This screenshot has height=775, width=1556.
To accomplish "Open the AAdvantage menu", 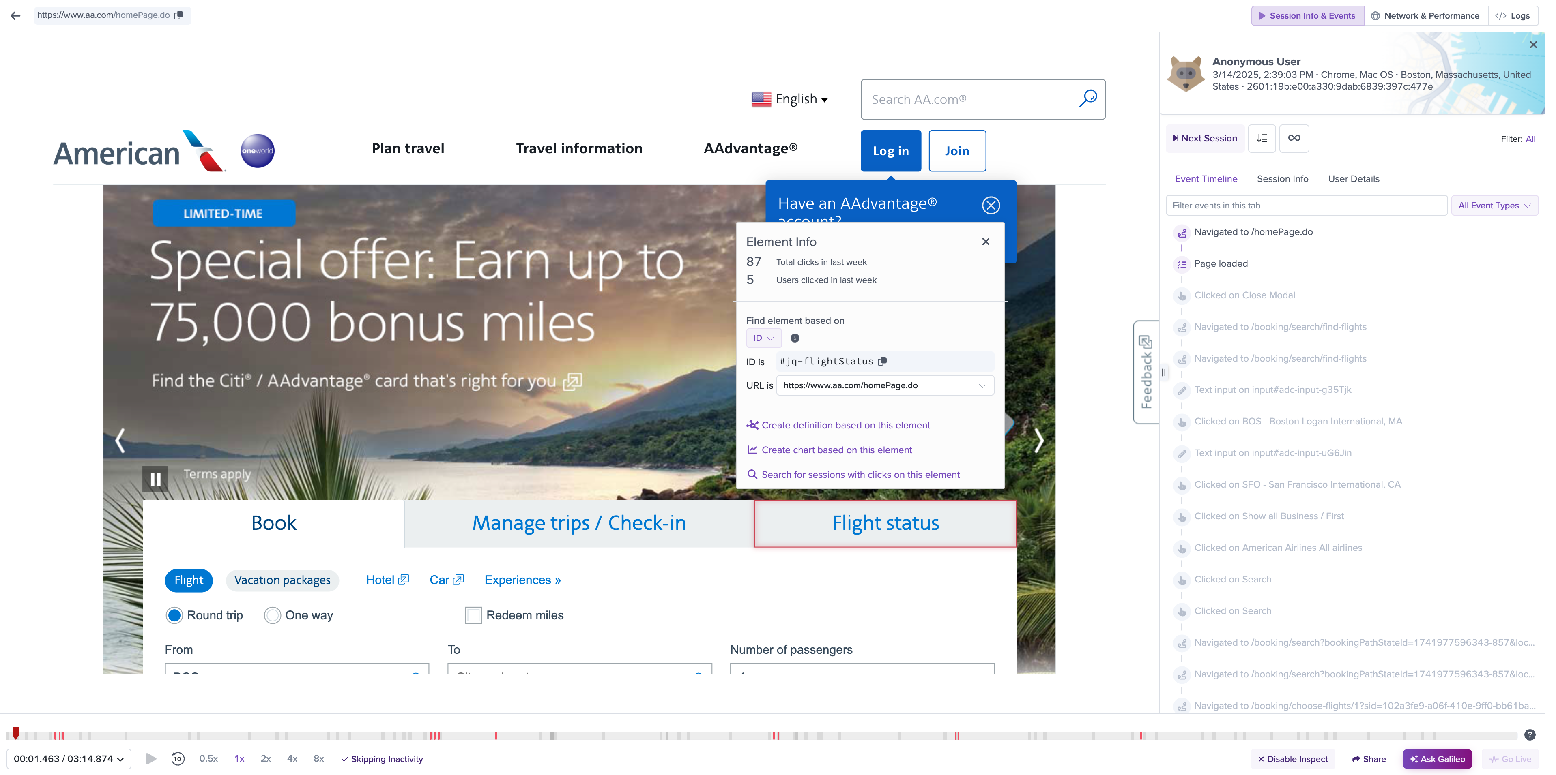I will coord(750,148).
